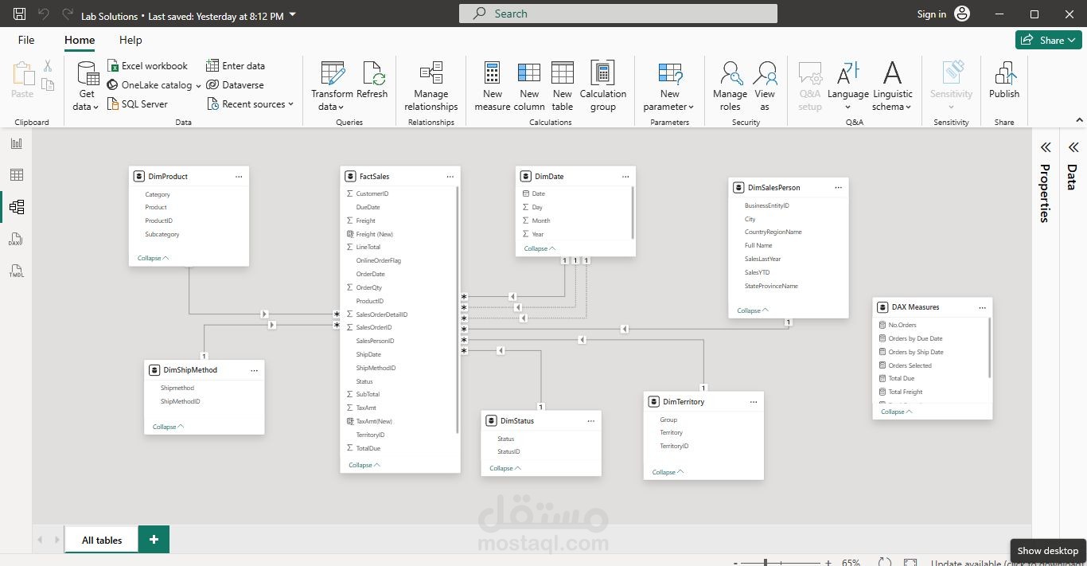This screenshot has height=566, width=1087.
Task: Import from Excel workbook
Action: tap(148, 66)
